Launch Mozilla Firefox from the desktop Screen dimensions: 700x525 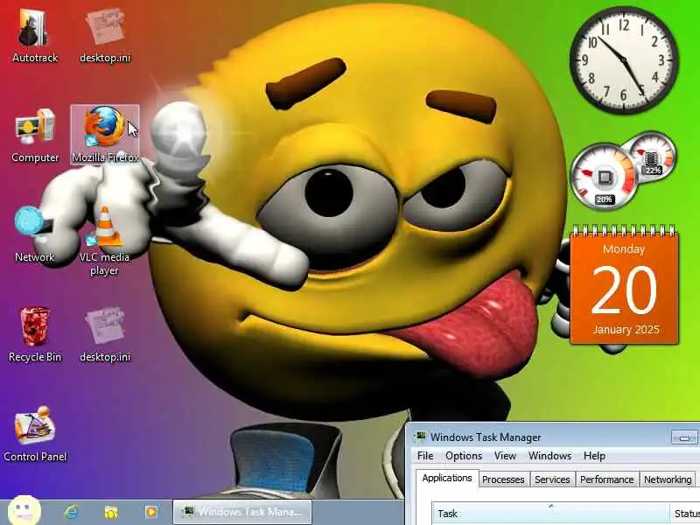click(x=105, y=135)
